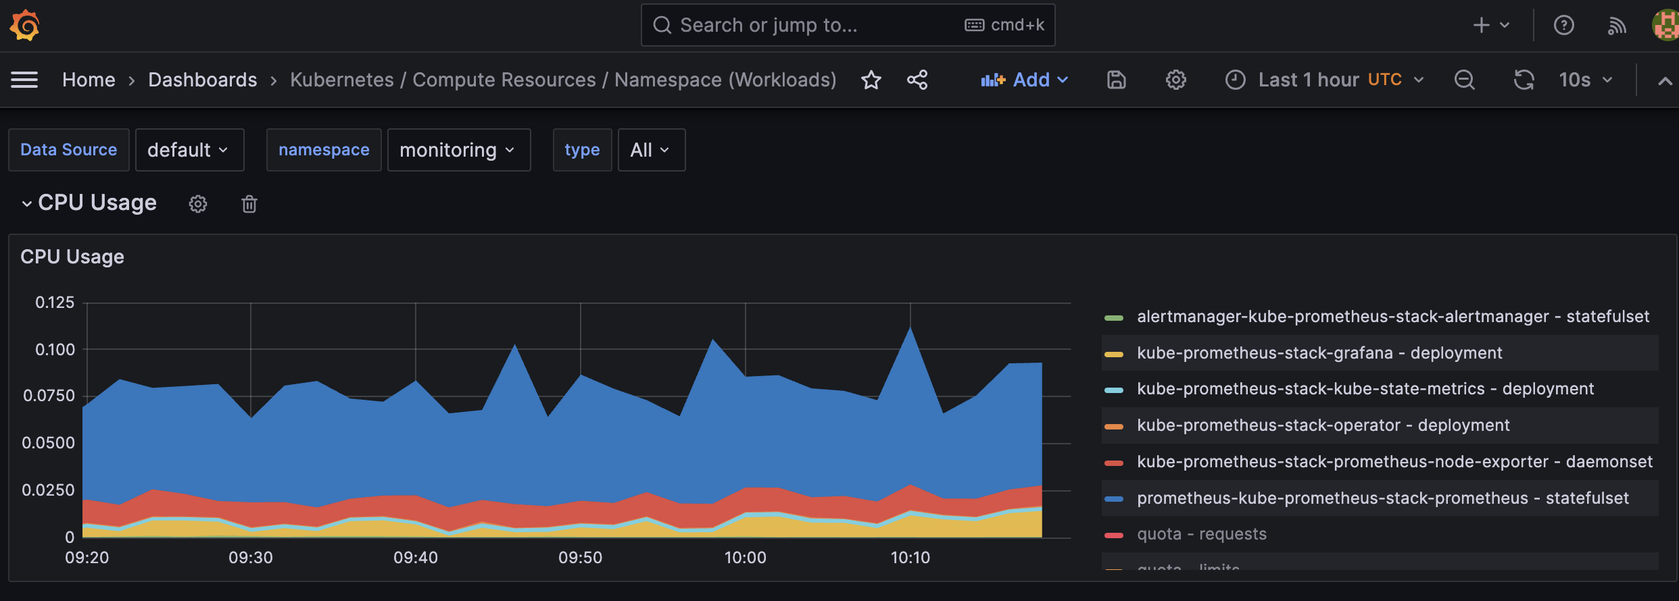This screenshot has height=601, width=1679.
Task: Open the hamburger navigation menu
Action: [x=24, y=80]
